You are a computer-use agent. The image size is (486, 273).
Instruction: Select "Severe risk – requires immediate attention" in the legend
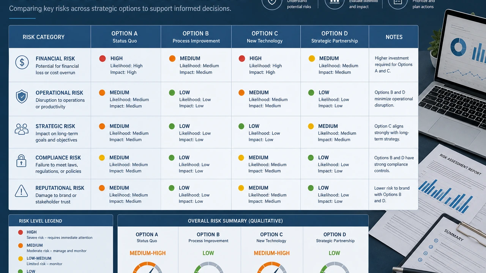pyautogui.click(x=60, y=238)
